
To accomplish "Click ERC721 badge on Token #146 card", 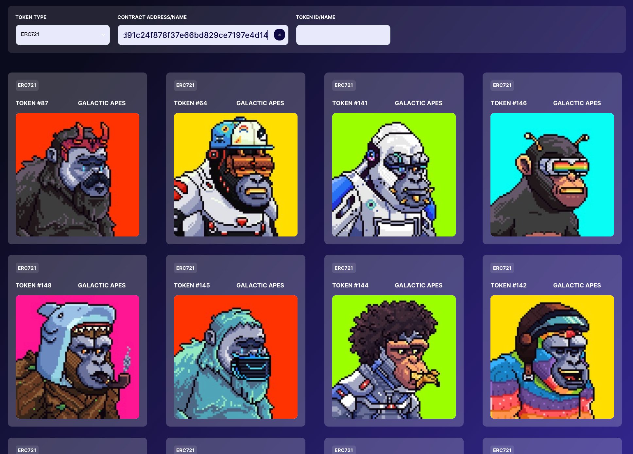I will coord(502,85).
